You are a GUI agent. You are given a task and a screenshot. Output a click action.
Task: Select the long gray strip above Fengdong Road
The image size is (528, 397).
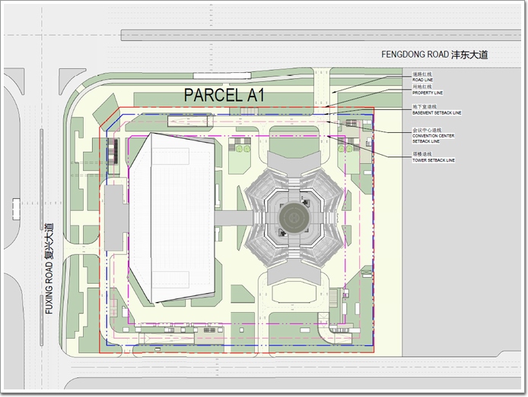pyautogui.click(x=320, y=35)
